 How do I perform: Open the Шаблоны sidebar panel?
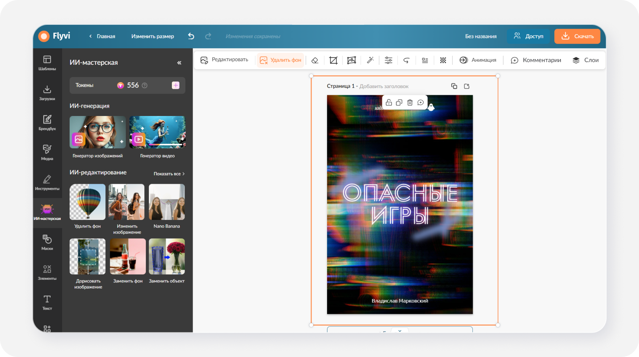point(47,63)
